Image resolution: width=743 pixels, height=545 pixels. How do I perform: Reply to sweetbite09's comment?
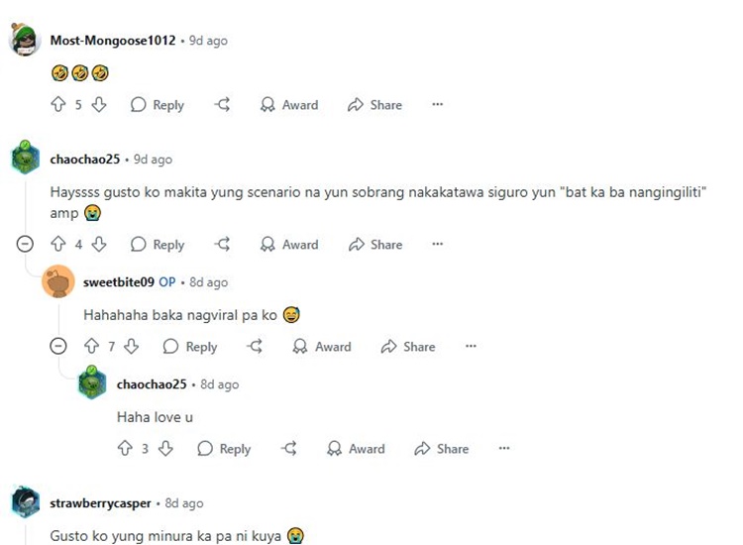click(x=190, y=347)
